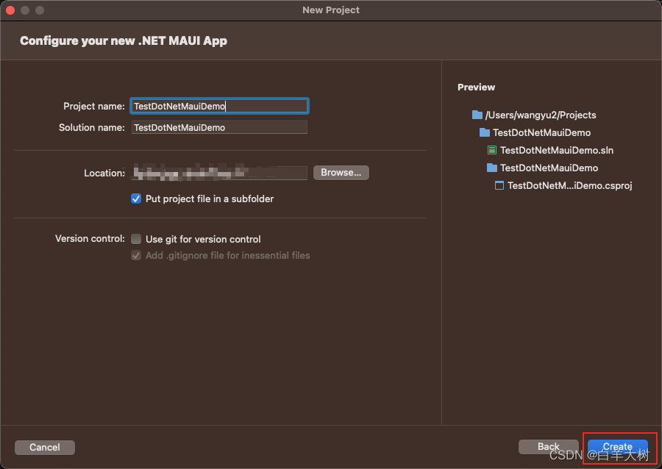This screenshot has width=662, height=469.
Task: Uncheck Put project file in a subfolder
Action: tap(135, 198)
